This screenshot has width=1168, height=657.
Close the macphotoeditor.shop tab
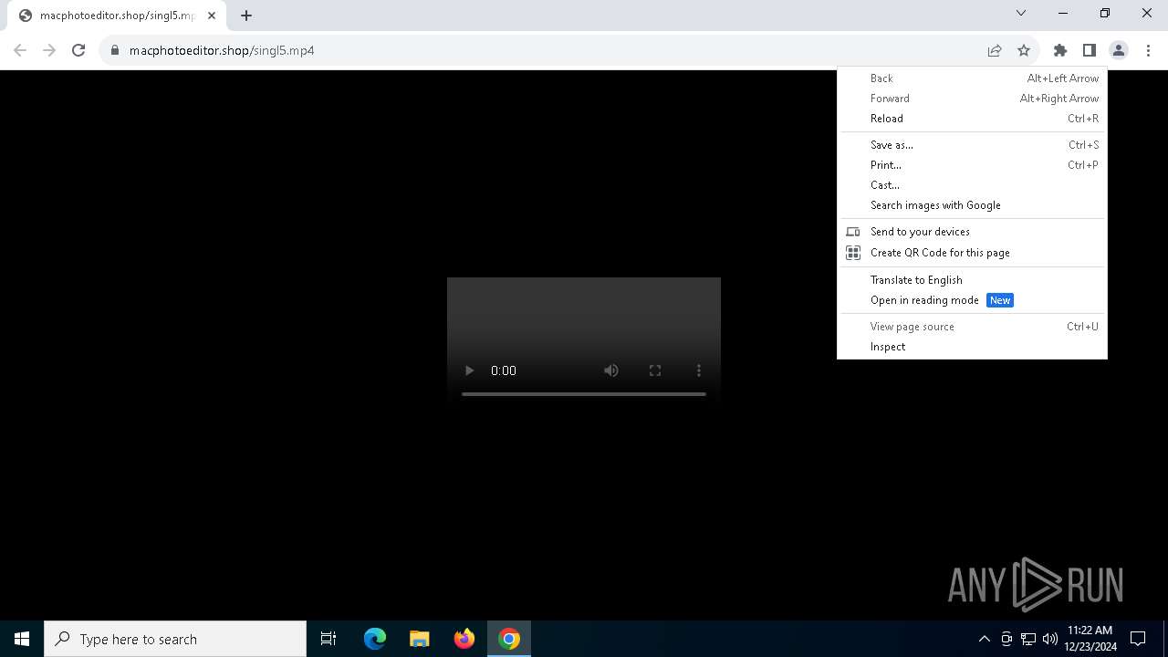pos(212,16)
